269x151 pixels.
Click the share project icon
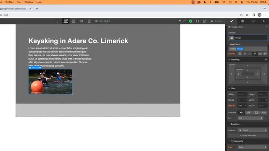click(x=205, y=21)
